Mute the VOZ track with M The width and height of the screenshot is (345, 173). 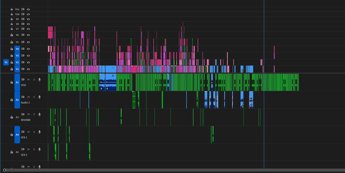[x=28, y=79]
